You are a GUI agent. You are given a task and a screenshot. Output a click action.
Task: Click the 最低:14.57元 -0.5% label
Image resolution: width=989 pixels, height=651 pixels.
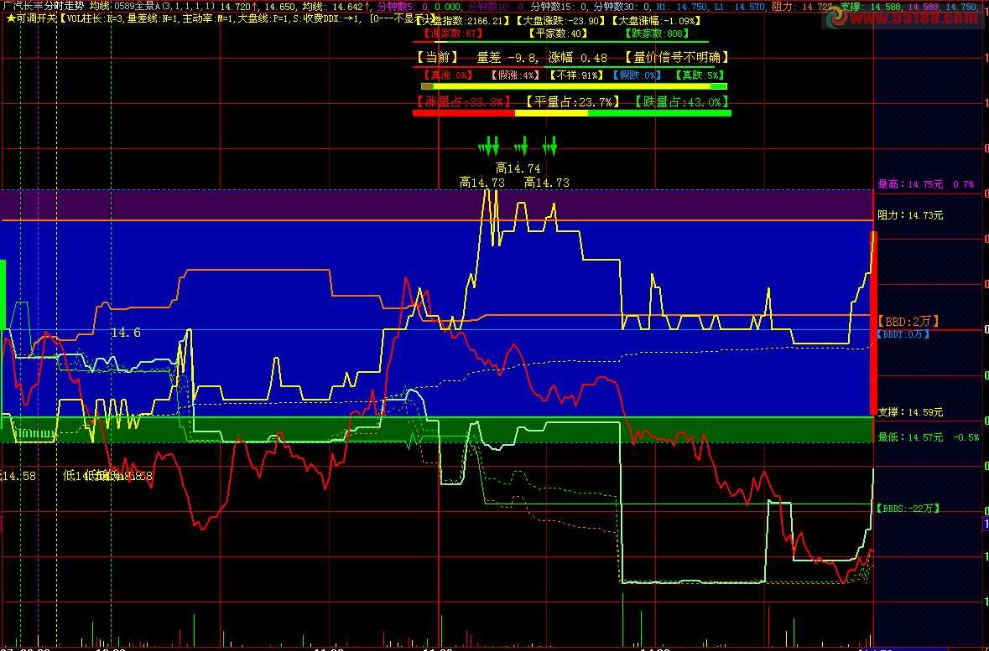click(x=929, y=437)
